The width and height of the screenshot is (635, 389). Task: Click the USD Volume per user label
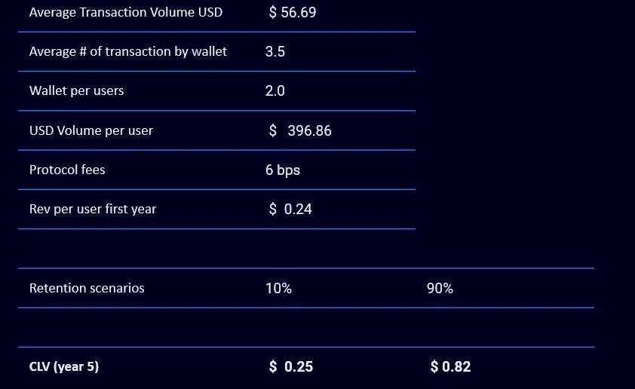pos(90,130)
